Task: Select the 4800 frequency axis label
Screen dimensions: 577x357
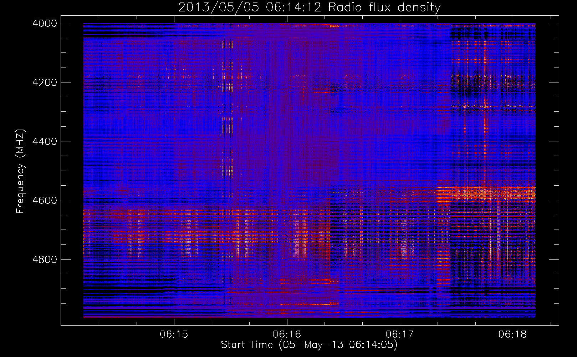Action: (45, 259)
